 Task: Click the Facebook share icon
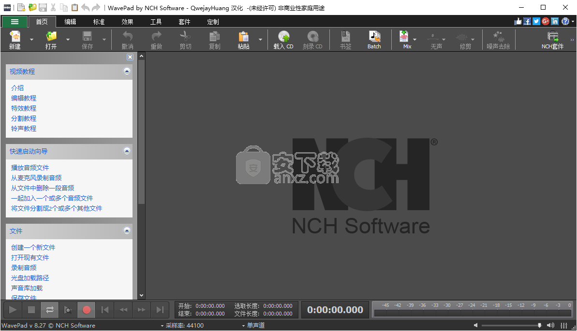527,21
